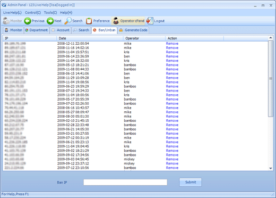Remove ban dated 2009-05-13 18:21:21

click(172, 65)
